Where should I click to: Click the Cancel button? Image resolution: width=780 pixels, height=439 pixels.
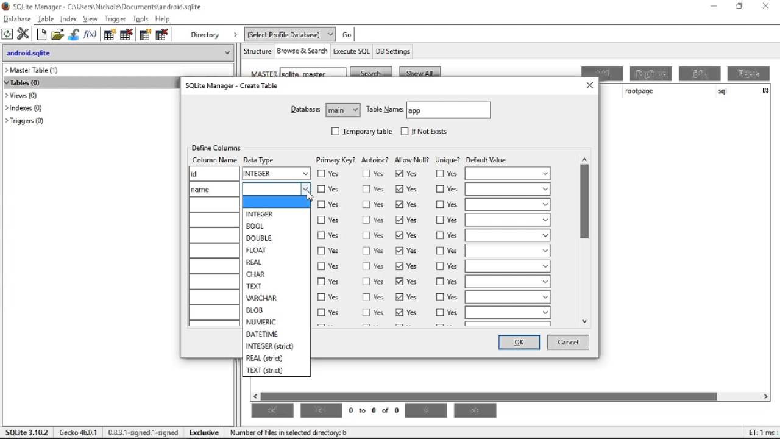click(x=568, y=342)
